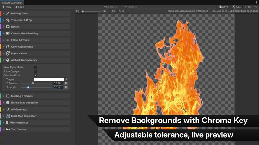Click the Tolerance slider handle

(x=33, y=83)
